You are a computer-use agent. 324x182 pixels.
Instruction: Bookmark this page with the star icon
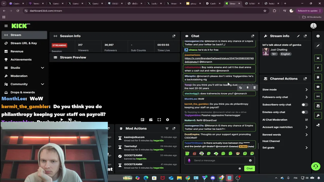[x=265, y=11]
